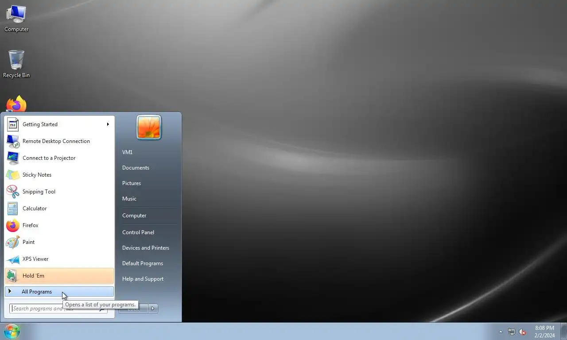This screenshot has width=567, height=340.
Task: Expand All Programs list
Action: (x=59, y=292)
